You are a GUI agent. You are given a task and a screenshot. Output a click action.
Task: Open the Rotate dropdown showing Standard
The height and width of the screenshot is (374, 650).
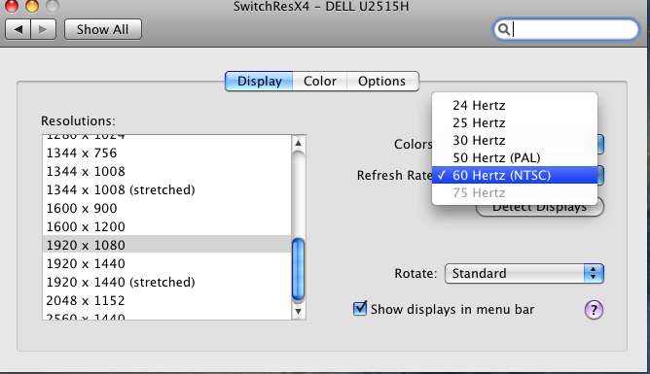(524, 274)
